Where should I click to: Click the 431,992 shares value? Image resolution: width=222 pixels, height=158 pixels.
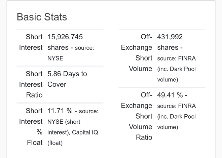coord(170,42)
